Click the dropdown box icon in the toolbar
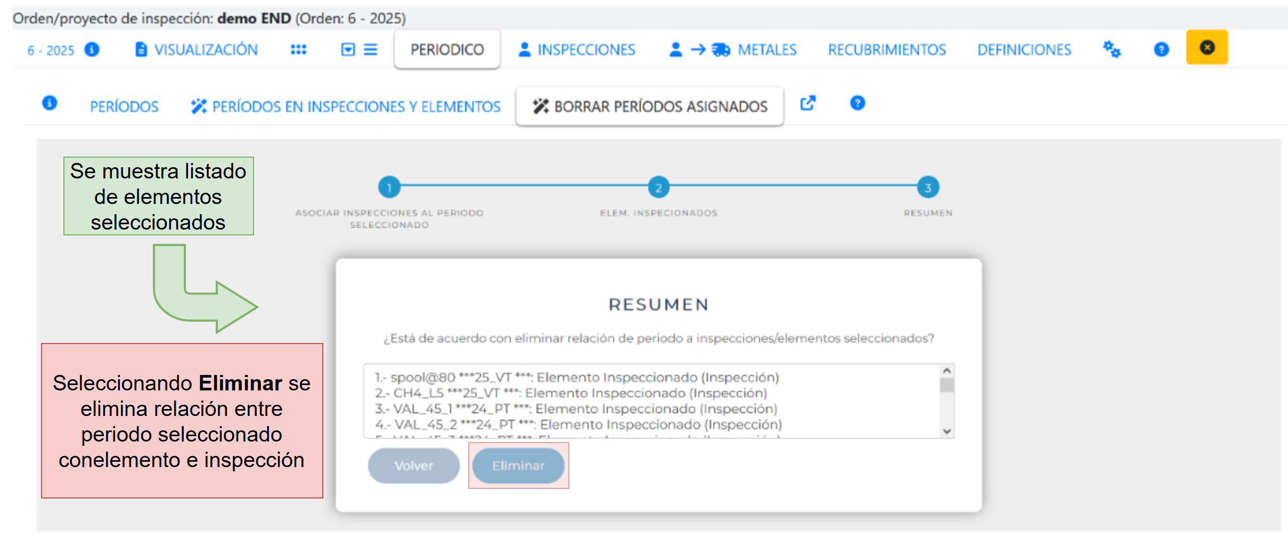The width and height of the screenshot is (1288, 539). pos(348,50)
